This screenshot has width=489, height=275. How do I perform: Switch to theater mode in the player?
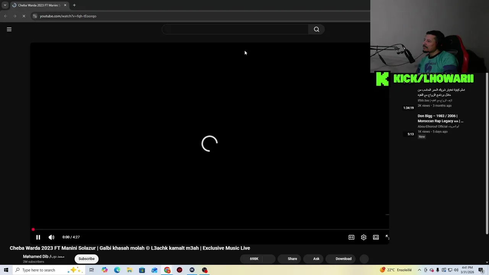point(376,237)
